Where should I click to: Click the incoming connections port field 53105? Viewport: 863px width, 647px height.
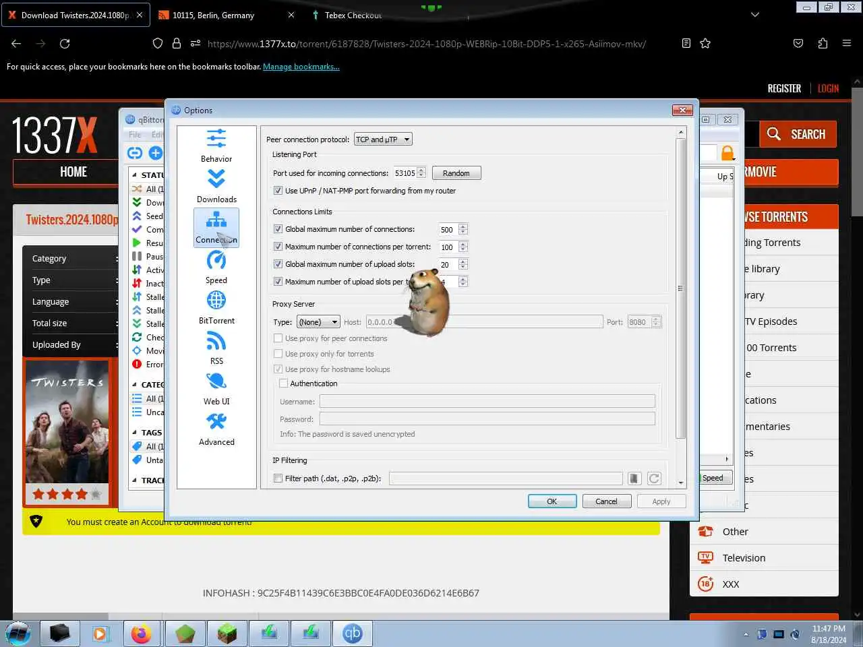click(x=405, y=173)
